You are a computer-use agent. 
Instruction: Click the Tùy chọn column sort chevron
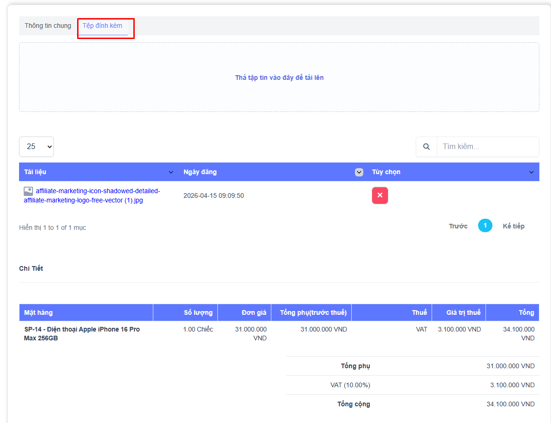531,172
